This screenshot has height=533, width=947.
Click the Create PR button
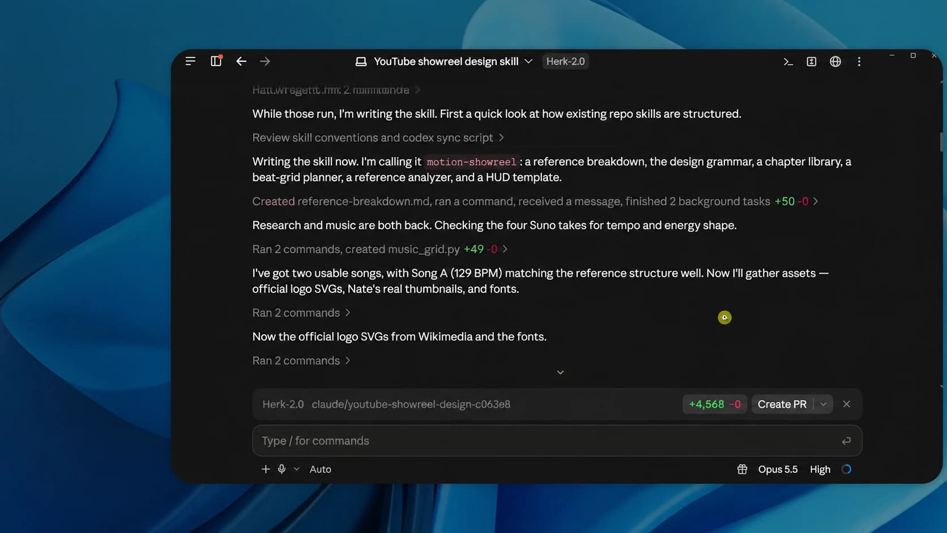click(782, 404)
